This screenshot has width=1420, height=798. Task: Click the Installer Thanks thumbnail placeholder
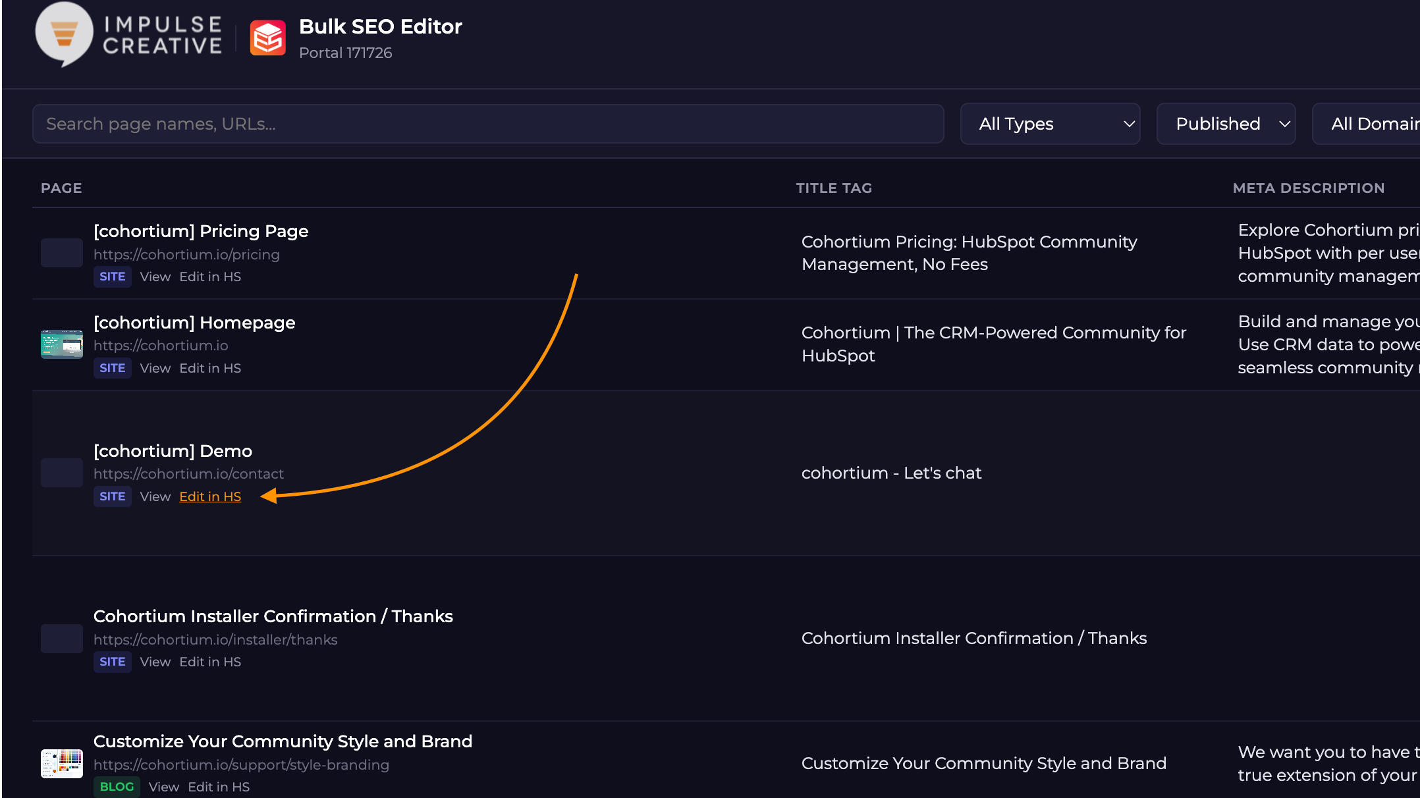[62, 639]
